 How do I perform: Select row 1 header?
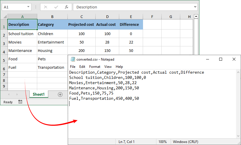pyautogui.click(x=4, y=24)
